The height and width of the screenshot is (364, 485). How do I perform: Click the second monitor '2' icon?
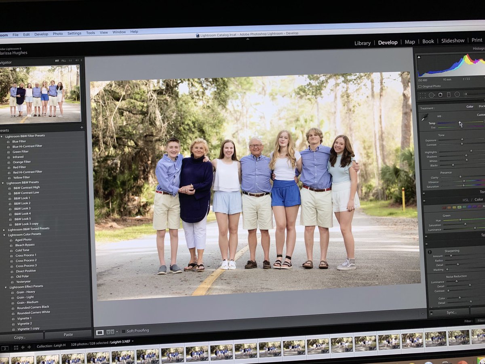[5, 348]
